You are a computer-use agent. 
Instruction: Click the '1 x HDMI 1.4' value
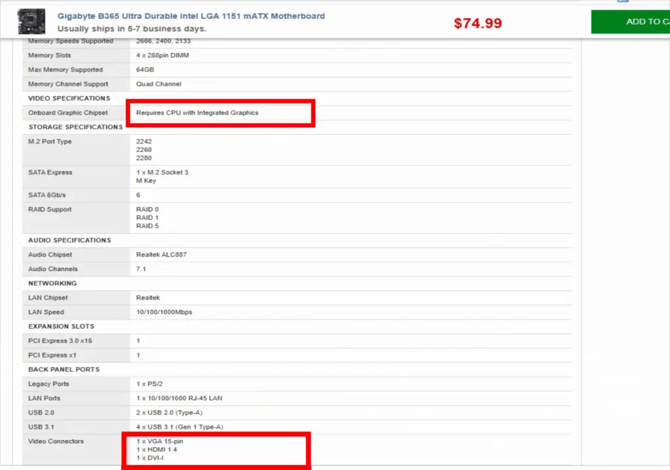coord(156,450)
